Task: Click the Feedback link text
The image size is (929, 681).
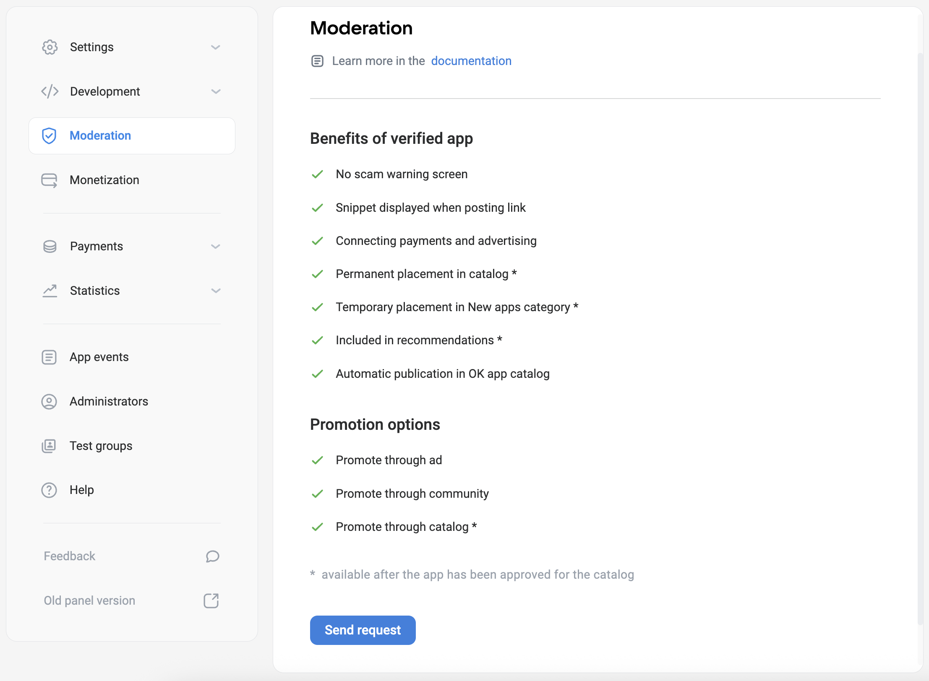Action: pos(70,556)
